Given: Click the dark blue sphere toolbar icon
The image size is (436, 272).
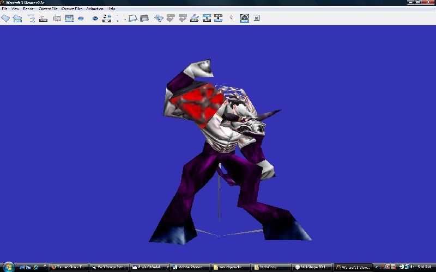Looking at the screenshot, I should click(95, 18).
